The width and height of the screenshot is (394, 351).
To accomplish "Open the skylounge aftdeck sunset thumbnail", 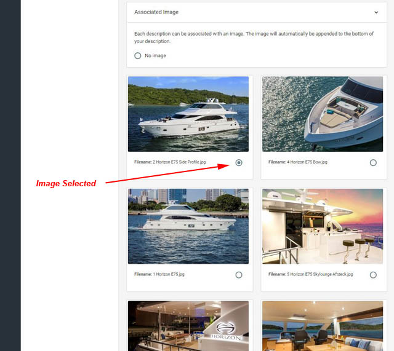I will pos(323,226).
